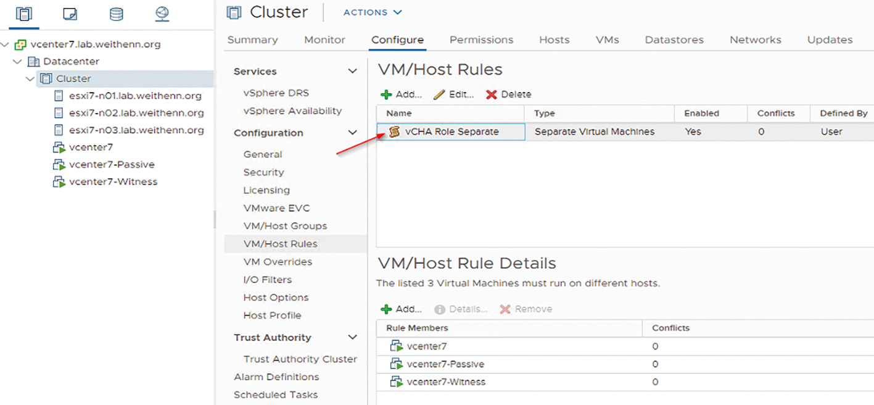Click the red X Delete icon in the rules toolbar
The height and width of the screenshot is (405, 874).
pyautogui.click(x=492, y=94)
